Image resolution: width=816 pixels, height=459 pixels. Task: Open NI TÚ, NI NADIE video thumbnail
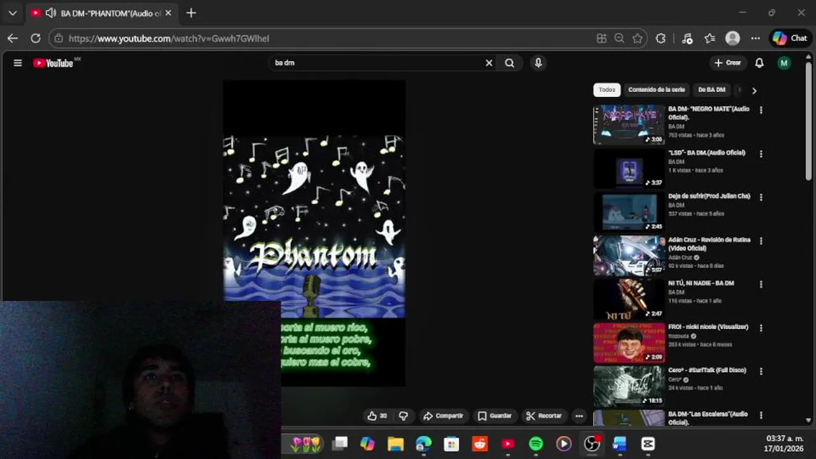pos(629,299)
